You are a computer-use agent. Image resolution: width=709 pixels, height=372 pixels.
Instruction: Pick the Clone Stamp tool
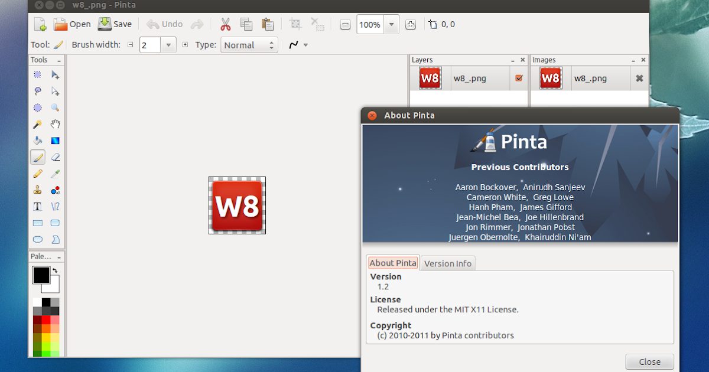pyautogui.click(x=37, y=190)
